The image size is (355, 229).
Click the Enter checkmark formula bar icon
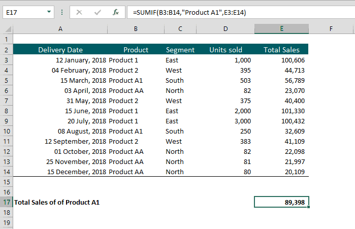point(98,12)
